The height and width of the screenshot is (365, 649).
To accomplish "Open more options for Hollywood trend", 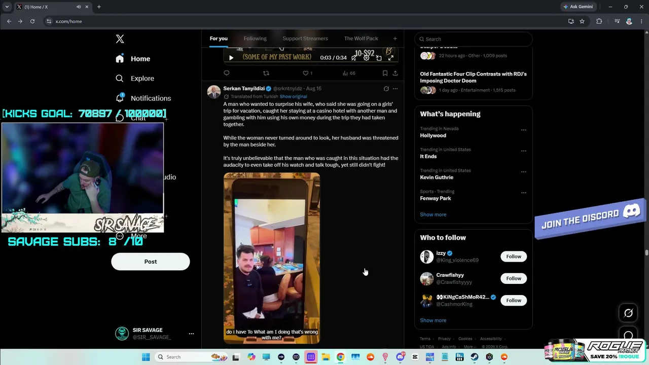I will tap(524, 130).
